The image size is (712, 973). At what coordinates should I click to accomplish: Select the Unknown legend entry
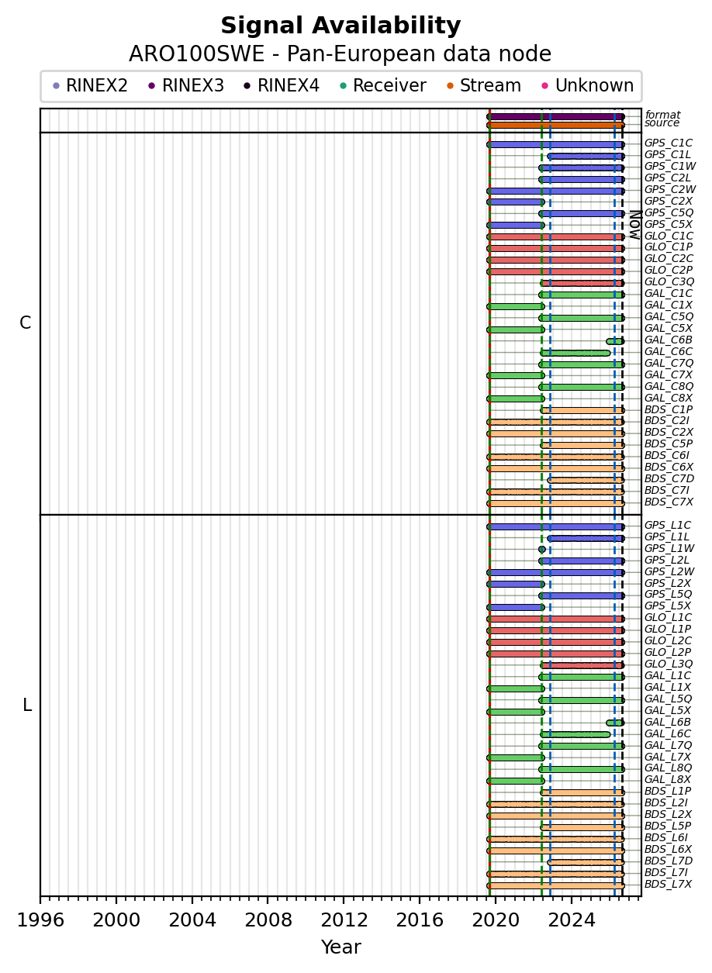click(x=586, y=86)
